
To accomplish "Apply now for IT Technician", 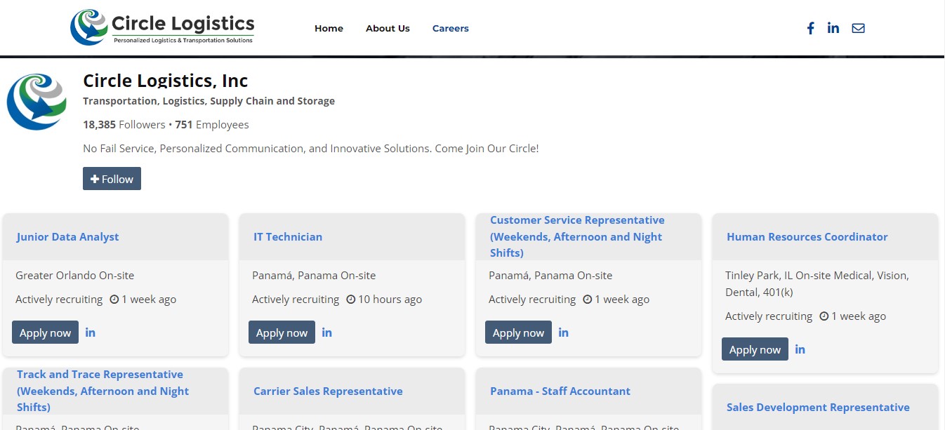I will click(x=282, y=332).
